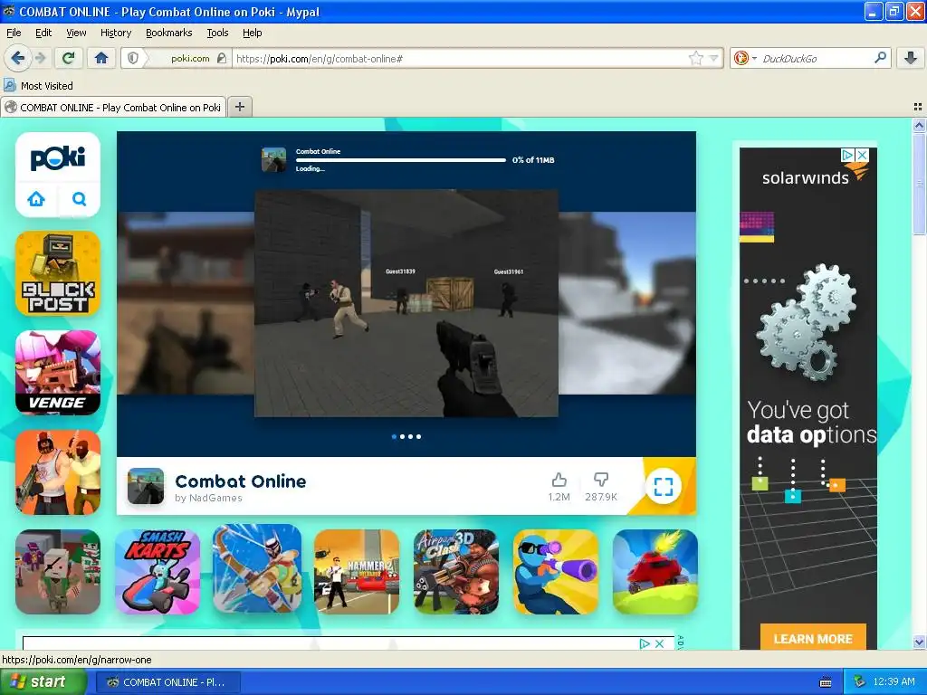Enter fullscreen with the expand icon
The image size is (927, 695).
664,486
